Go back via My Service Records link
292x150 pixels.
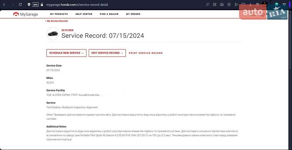click(57, 21)
